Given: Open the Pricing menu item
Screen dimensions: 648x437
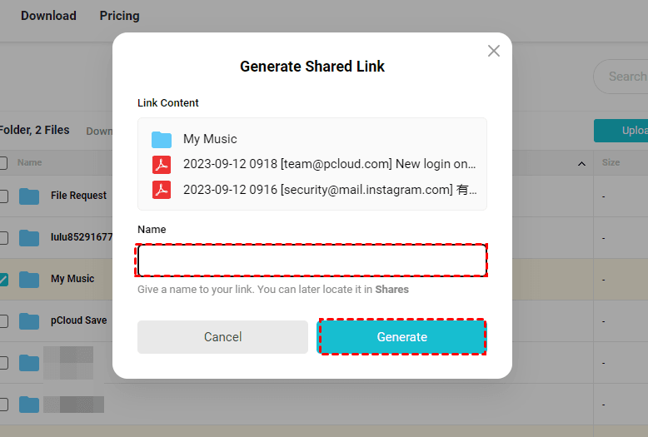Looking at the screenshot, I should (x=120, y=16).
